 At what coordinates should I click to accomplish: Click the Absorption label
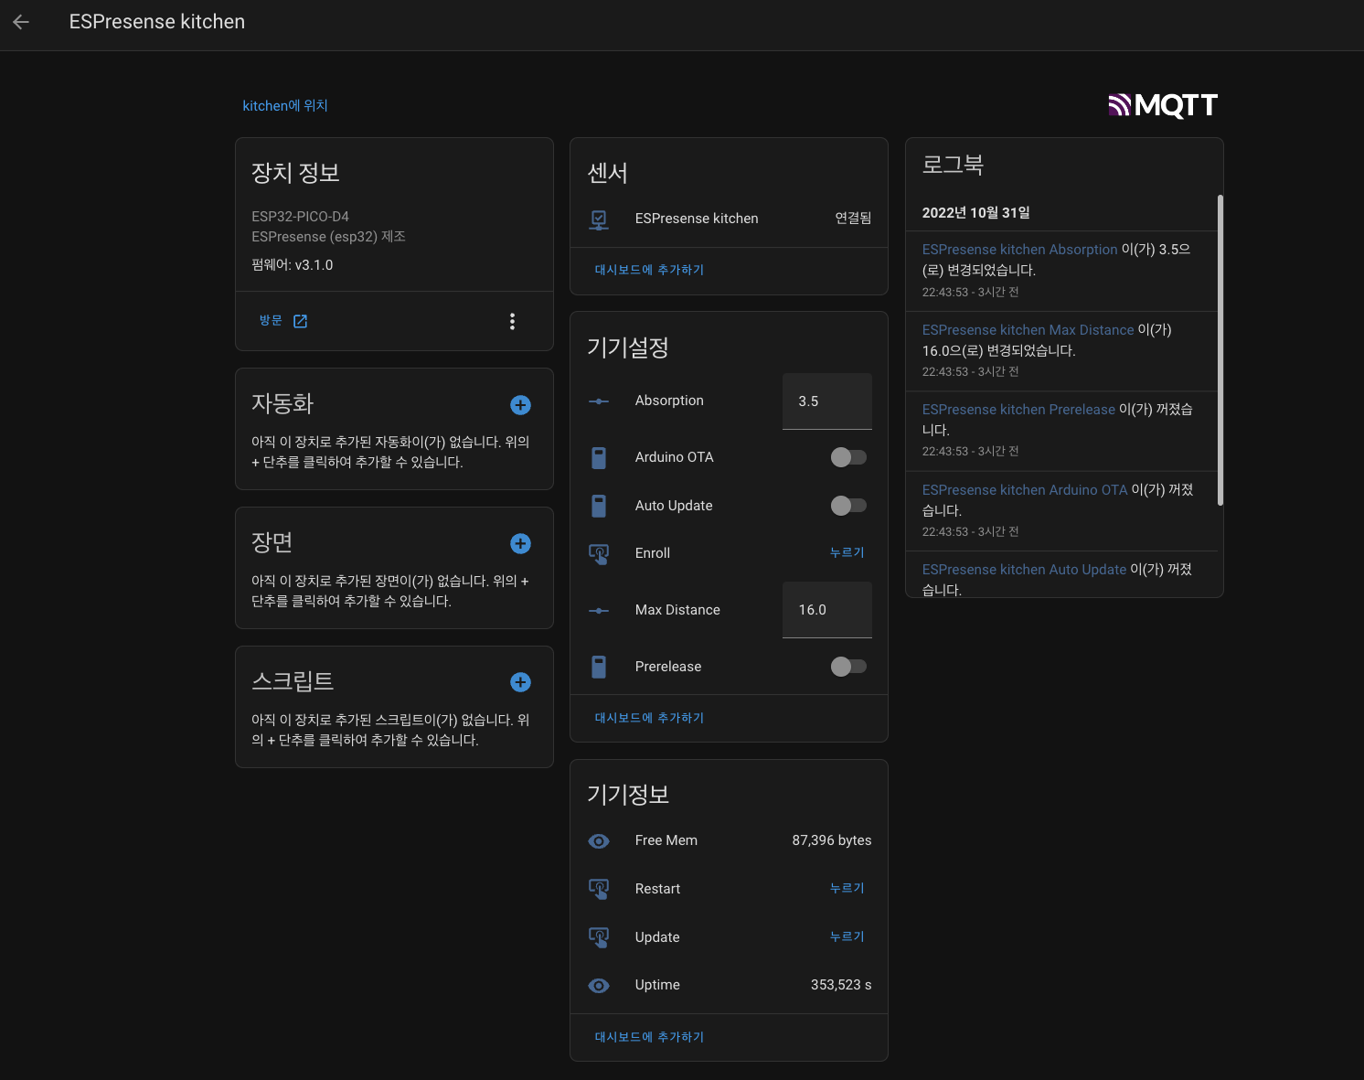pos(669,401)
